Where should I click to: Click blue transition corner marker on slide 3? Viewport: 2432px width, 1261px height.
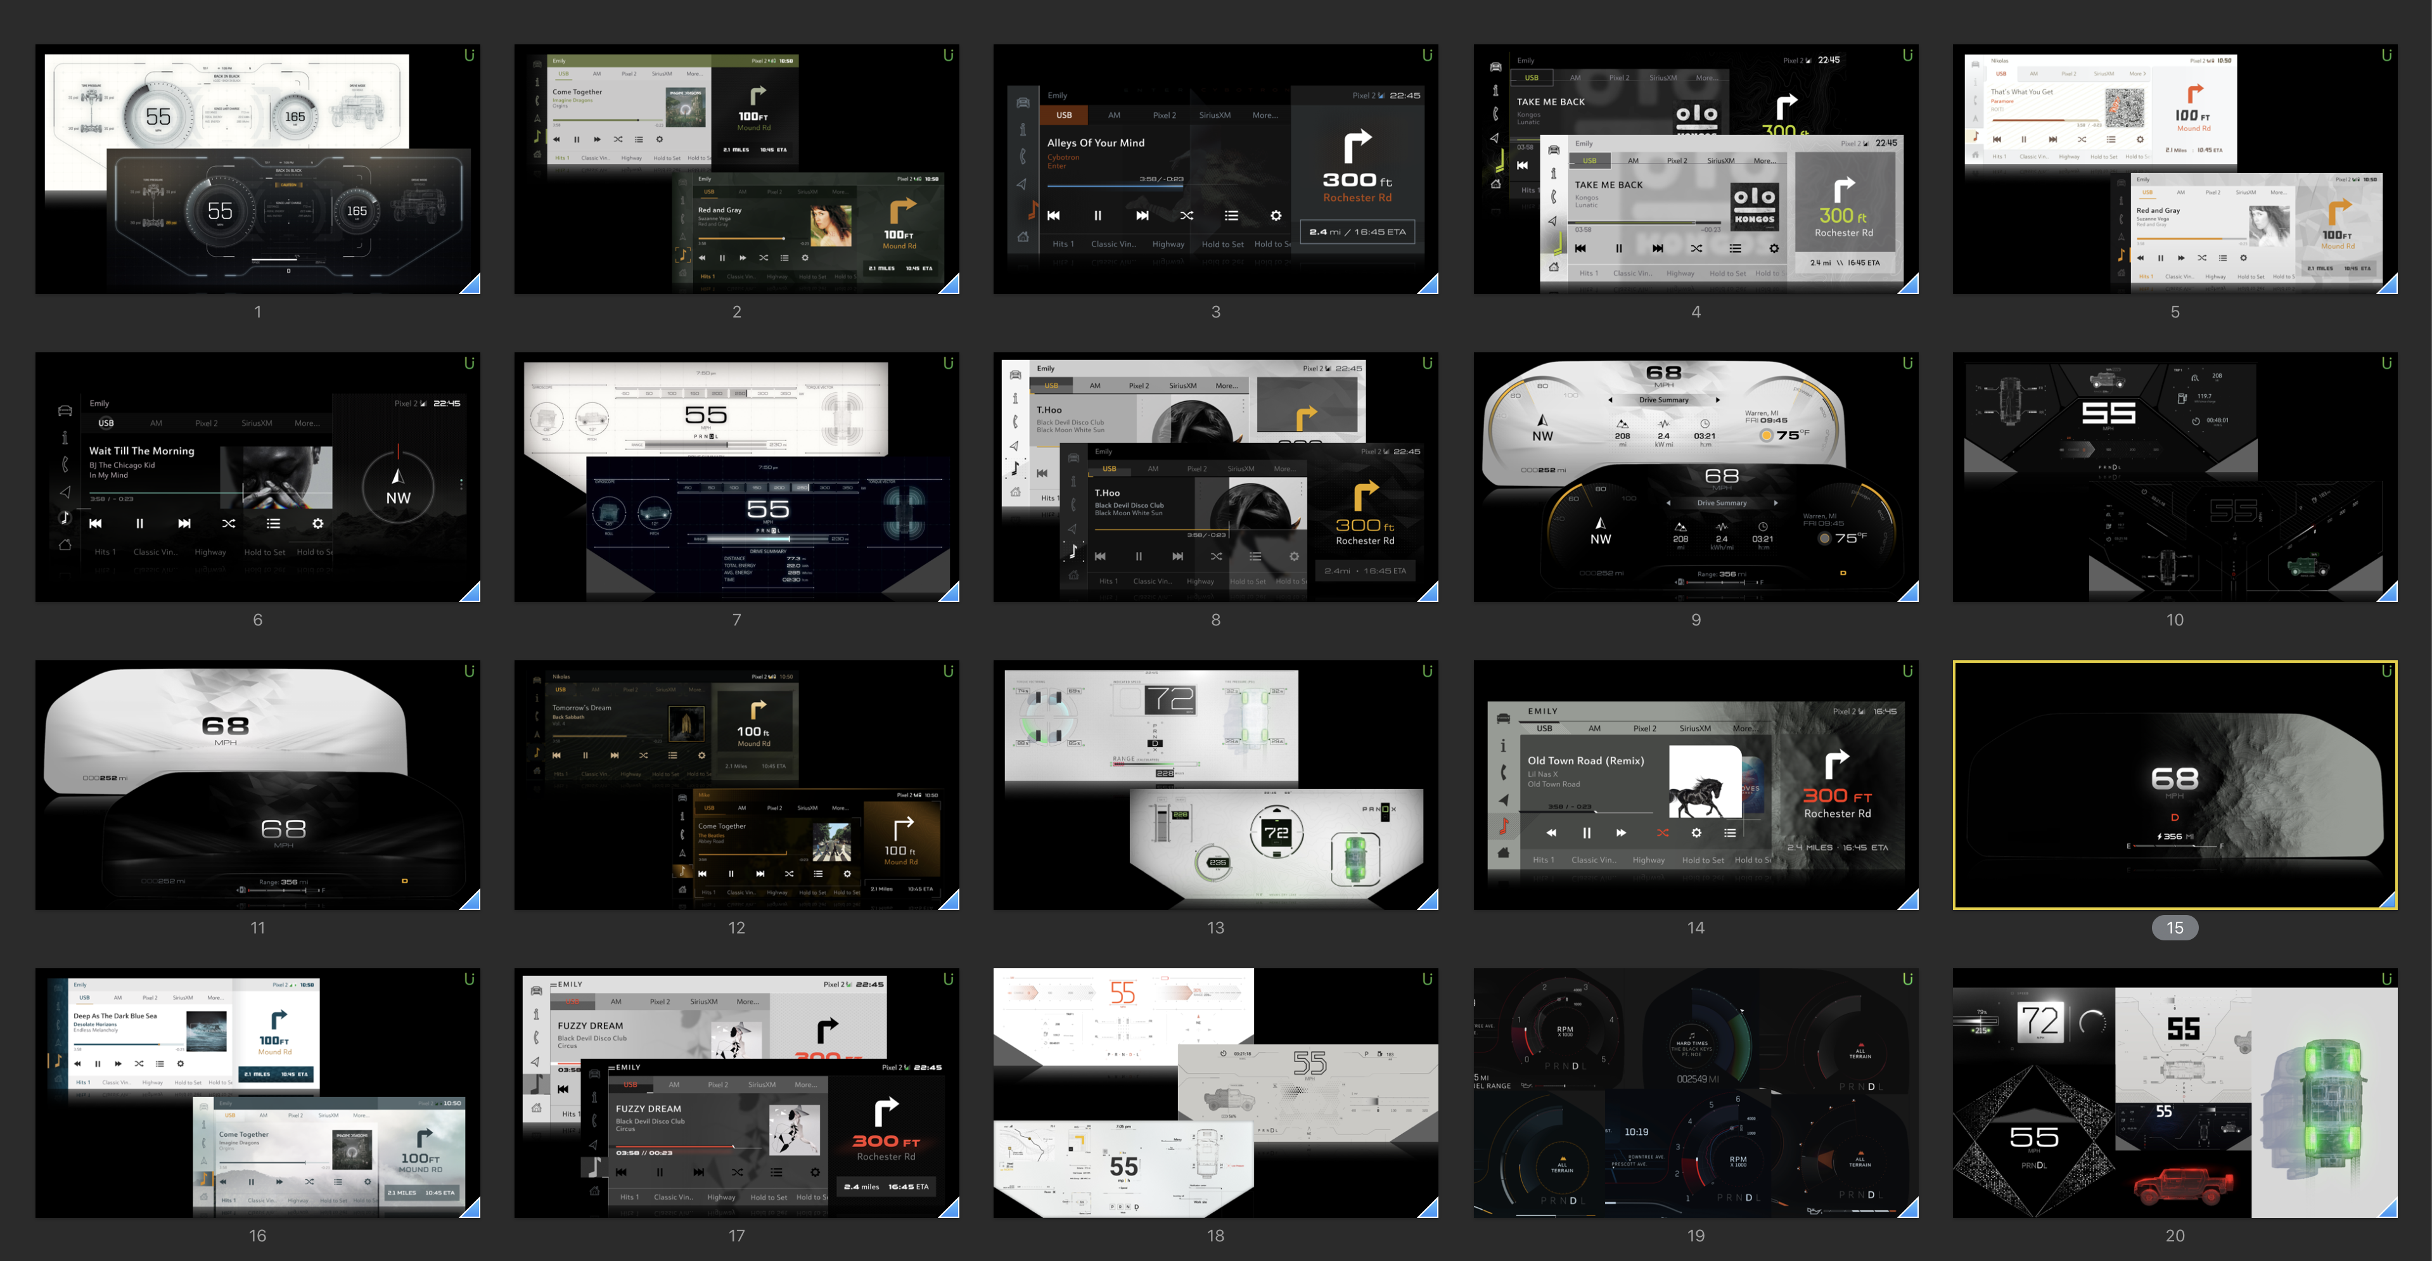pos(1430,286)
